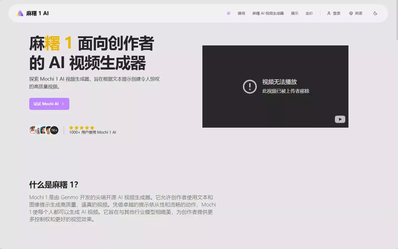Click the 试试 Mochi AI button
The height and width of the screenshot is (249, 398).
coord(49,104)
